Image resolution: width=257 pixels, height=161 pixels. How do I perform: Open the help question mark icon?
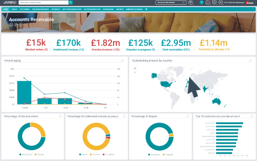pos(201,3)
